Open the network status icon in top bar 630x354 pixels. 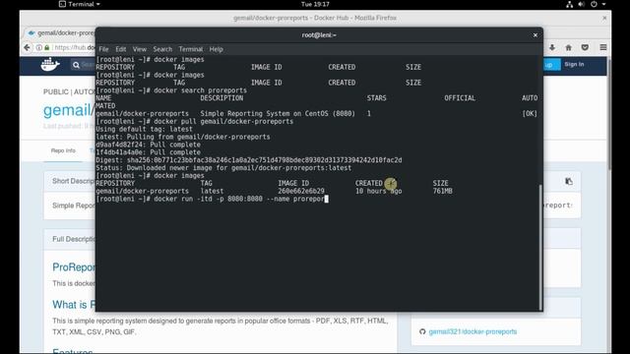[569, 4]
